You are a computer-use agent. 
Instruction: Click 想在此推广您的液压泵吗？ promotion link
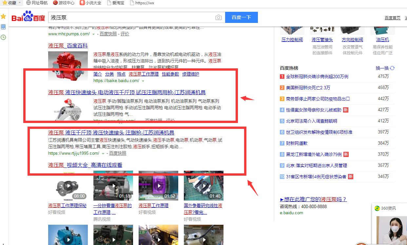coord(313,199)
